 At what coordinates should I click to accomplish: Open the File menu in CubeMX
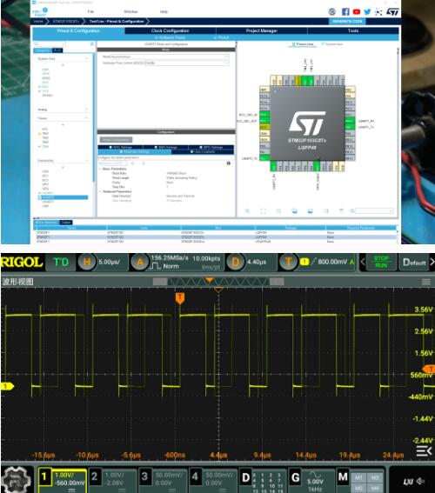tap(90, 11)
